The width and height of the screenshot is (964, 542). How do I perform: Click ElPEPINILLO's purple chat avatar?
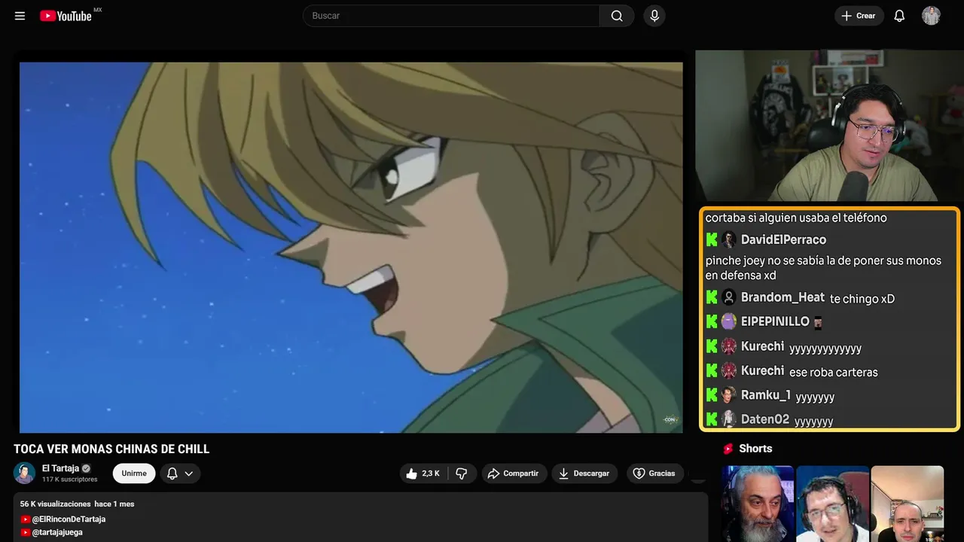(728, 321)
